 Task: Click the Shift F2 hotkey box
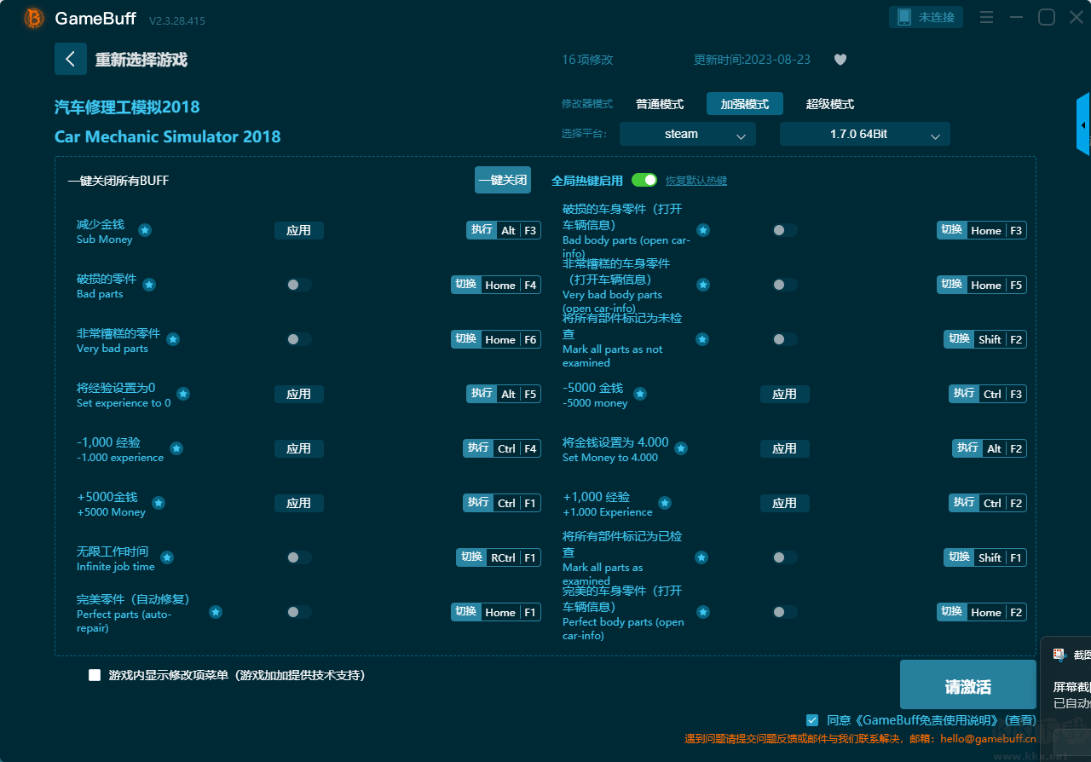[x=985, y=339]
